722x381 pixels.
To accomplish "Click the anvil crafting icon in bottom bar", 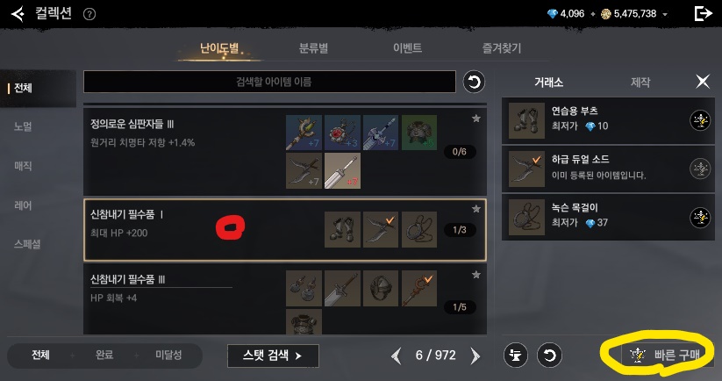I will 515,356.
